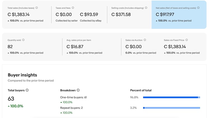The image size is (209, 118).
Task: Open info icon beside Breakdown
Action: (x=78, y=90)
